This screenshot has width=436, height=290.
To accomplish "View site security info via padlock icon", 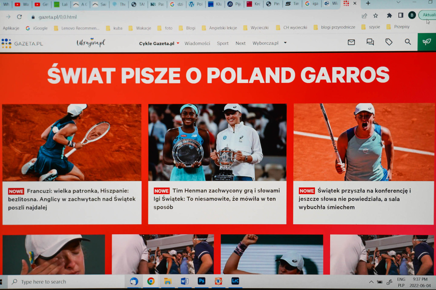I will pyautogui.click(x=33, y=17).
